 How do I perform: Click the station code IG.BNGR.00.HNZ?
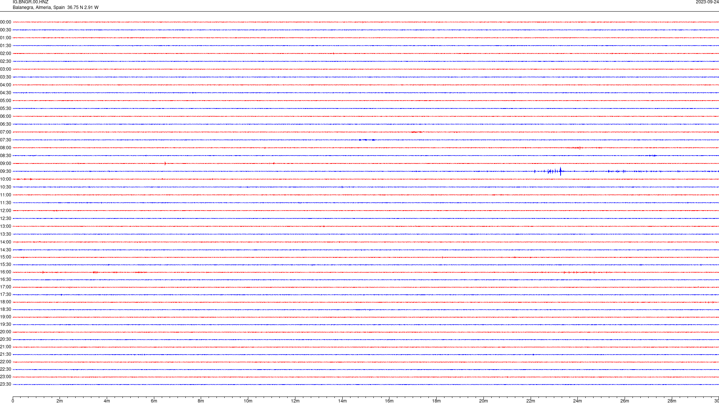pyautogui.click(x=30, y=2)
